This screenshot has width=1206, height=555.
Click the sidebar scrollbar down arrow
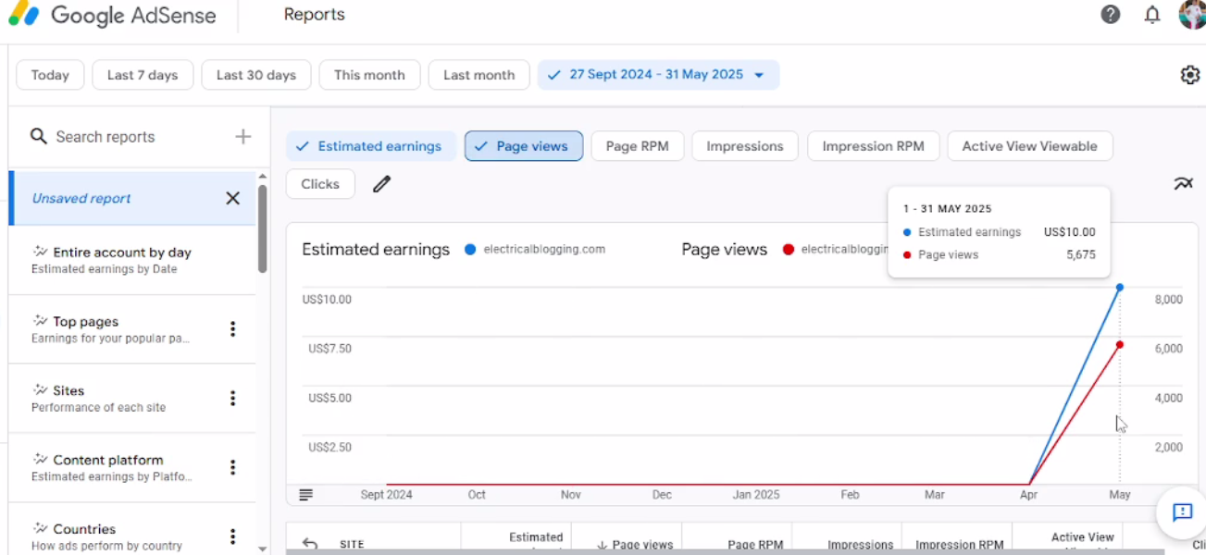point(263,549)
